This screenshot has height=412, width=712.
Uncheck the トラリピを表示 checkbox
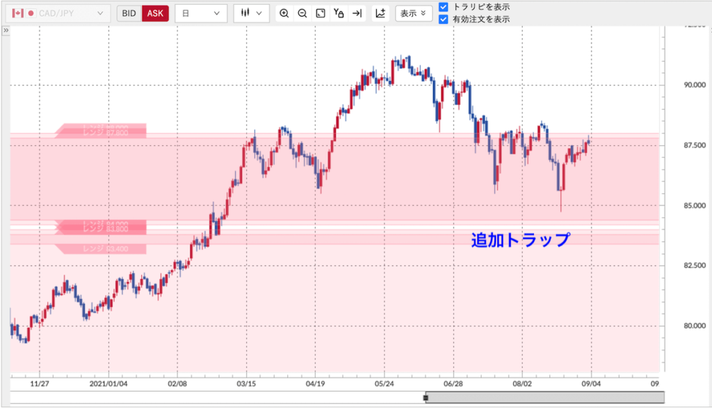click(x=444, y=7)
